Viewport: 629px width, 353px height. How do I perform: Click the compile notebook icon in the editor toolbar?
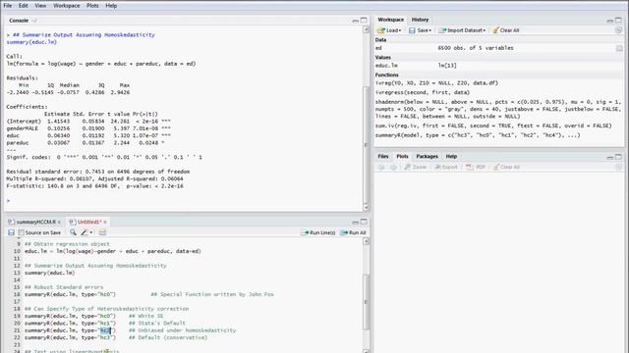tap(102, 232)
